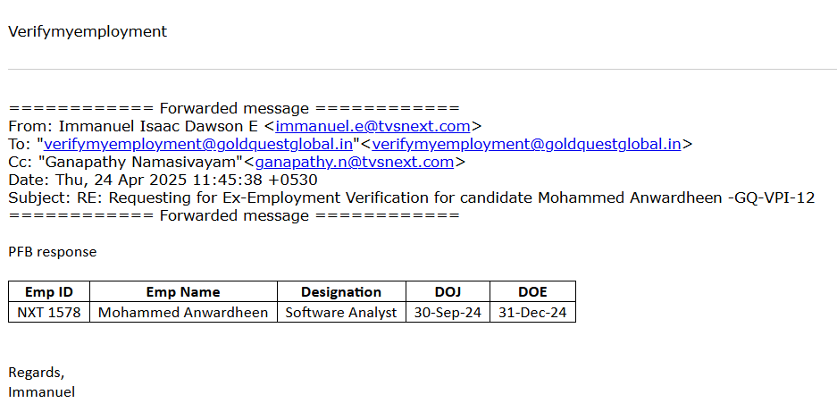Click the Immanuel signature name at bottom
The height and width of the screenshot is (420, 837).
[x=42, y=391]
